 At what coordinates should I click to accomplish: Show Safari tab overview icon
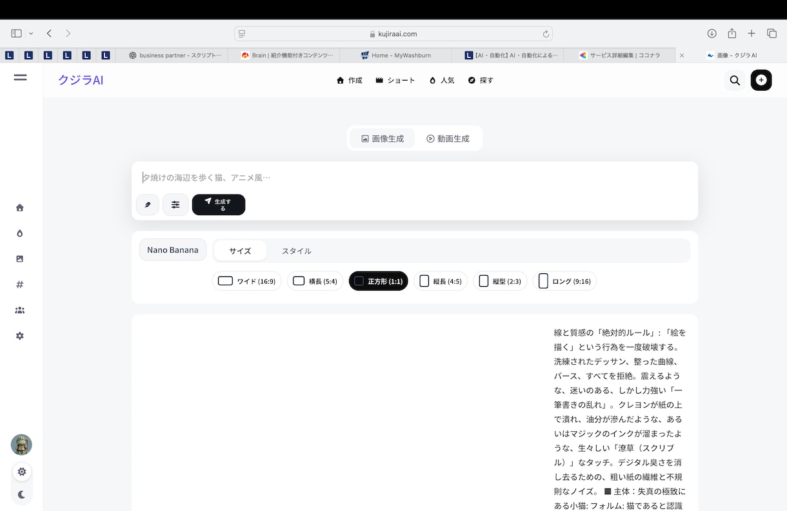pyautogui.click(x=772, y=34)
